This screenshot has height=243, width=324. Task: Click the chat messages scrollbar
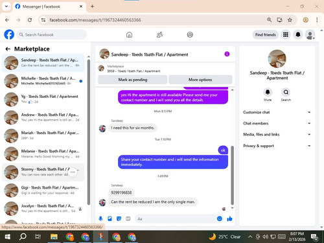coord(233,175)
